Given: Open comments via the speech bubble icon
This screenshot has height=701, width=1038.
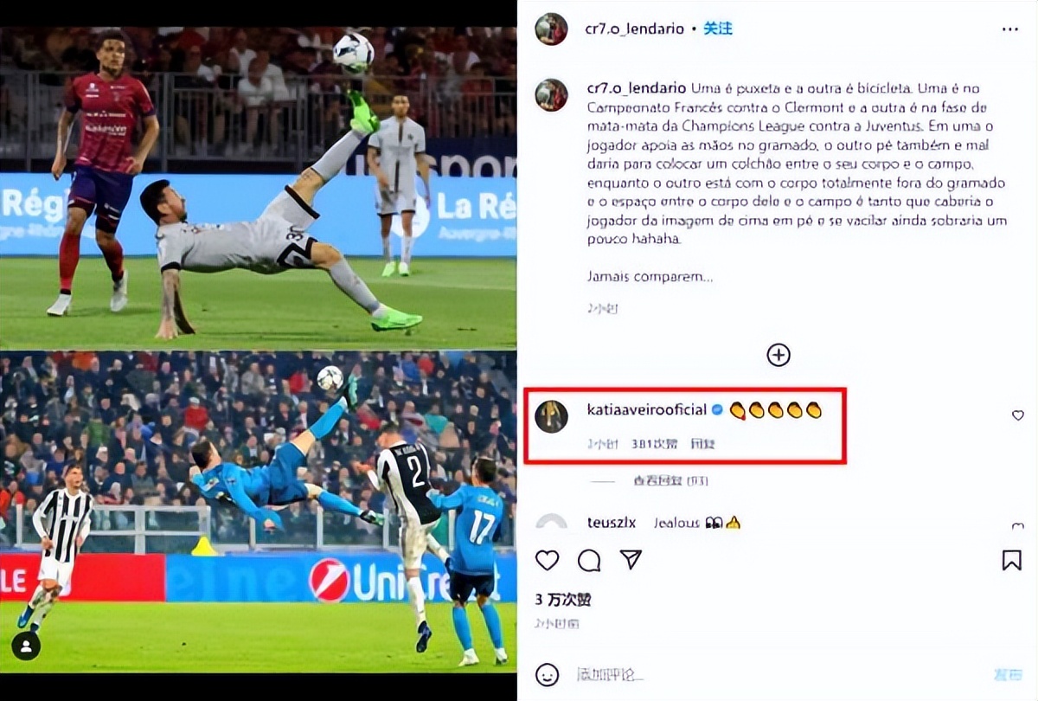Looking at the screenshot, I should tap(589, 560).
